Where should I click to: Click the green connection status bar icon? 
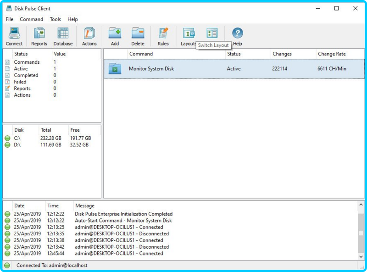7,266
